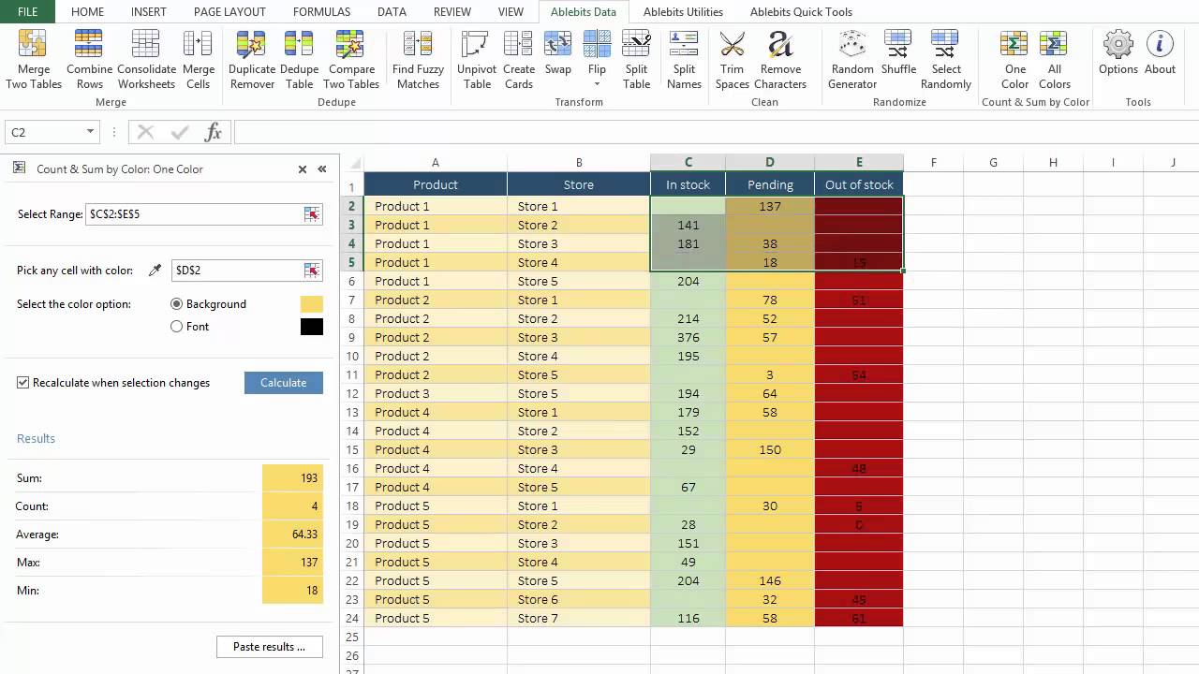The image size is (1199, 674).
Task: Select column A header
Action: (436, 163)
